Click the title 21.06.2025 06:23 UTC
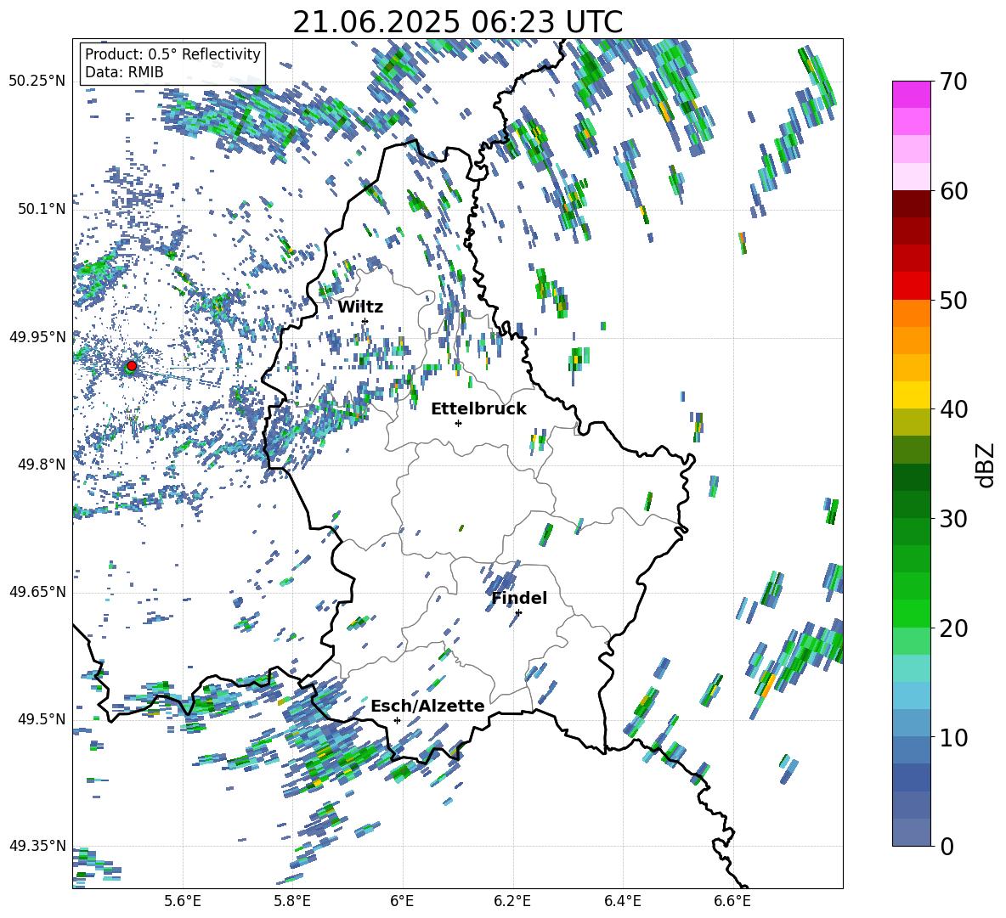Viewport: 1006px width, 918px height. tap(457, 22)
